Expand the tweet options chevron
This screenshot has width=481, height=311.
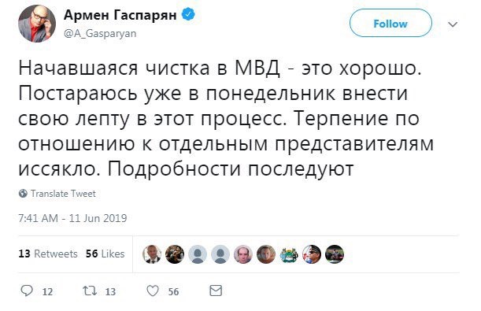coord(453,24)
